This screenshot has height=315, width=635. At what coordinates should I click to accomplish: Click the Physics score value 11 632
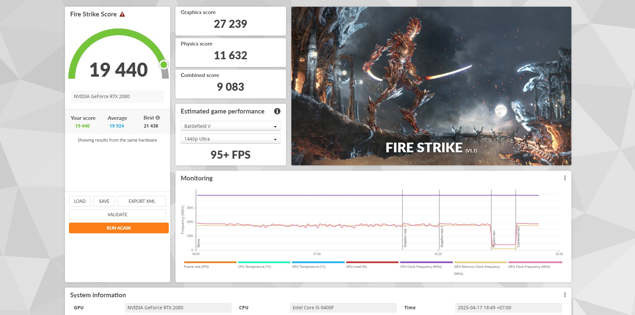[x=230, y=55]
